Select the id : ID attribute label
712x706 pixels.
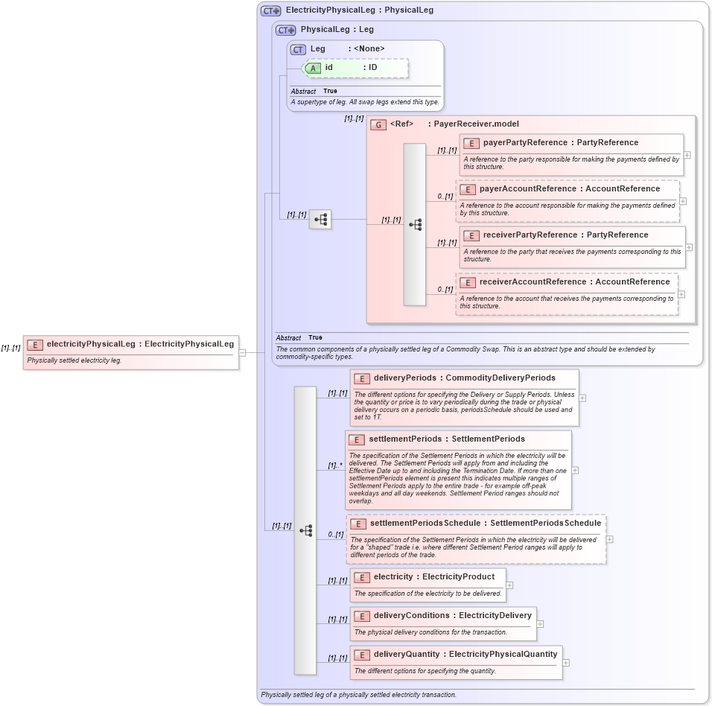(x=351, y=68)
